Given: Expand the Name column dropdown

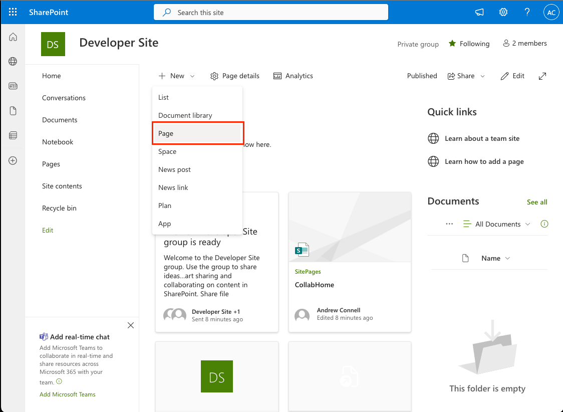Looking at the screenshot, I should 495,258.
